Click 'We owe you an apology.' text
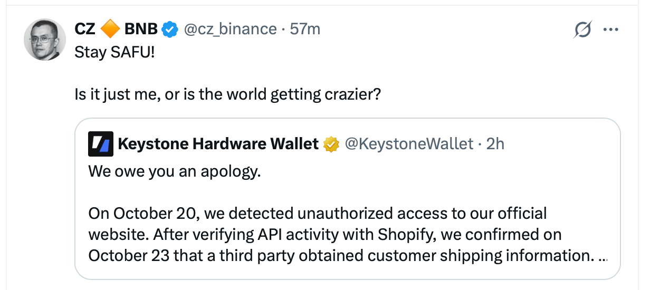 pyautogui.click(x=175, y=171)
